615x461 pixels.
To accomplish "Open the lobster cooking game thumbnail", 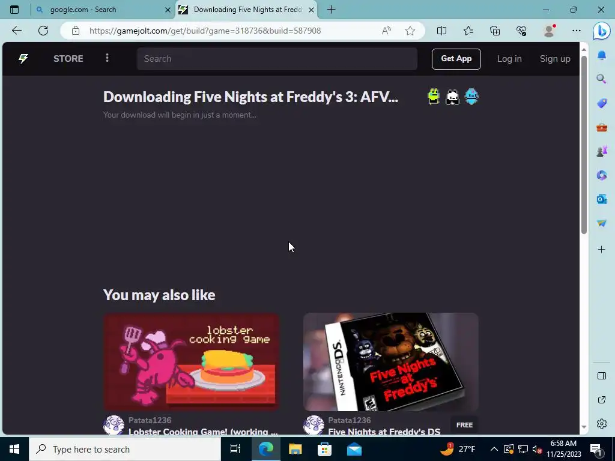I will point(191,361).
